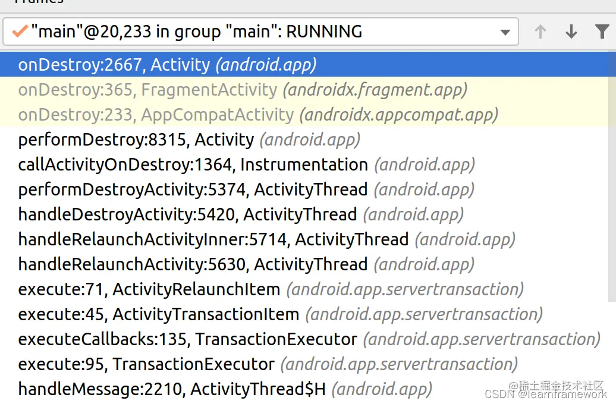This screenshot has width=616, height=404.
Task: Click the down arrow to next frame
Action: tap(571, 32)
